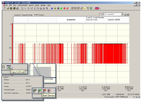Click the black circle arrow icon
This screenshot has height=102, width=142.
point(58,8)
